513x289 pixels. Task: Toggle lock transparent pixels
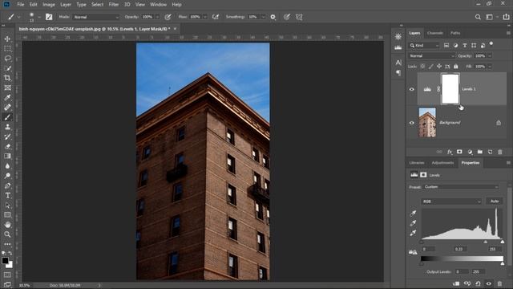(x=422, y=67)
